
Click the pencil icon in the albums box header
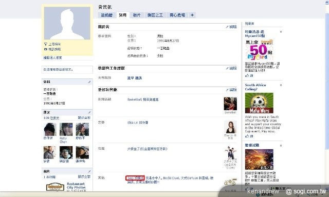pyautogui.click(x=89, y=171)
